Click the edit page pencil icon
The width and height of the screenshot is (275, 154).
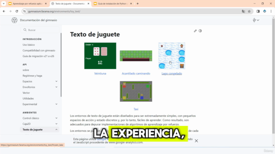click(x=195, y=31)
